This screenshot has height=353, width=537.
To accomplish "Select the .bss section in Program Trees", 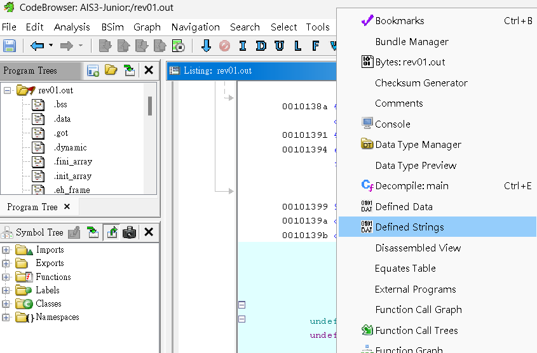I will pyautogui.click(x=60, y=104).
